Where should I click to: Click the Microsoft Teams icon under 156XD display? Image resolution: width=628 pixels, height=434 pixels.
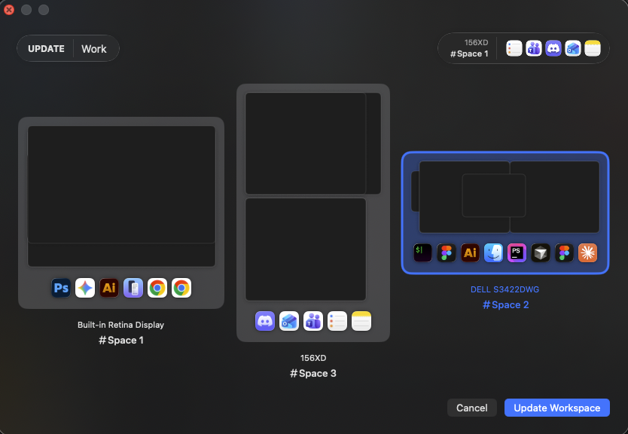[312, 321]
